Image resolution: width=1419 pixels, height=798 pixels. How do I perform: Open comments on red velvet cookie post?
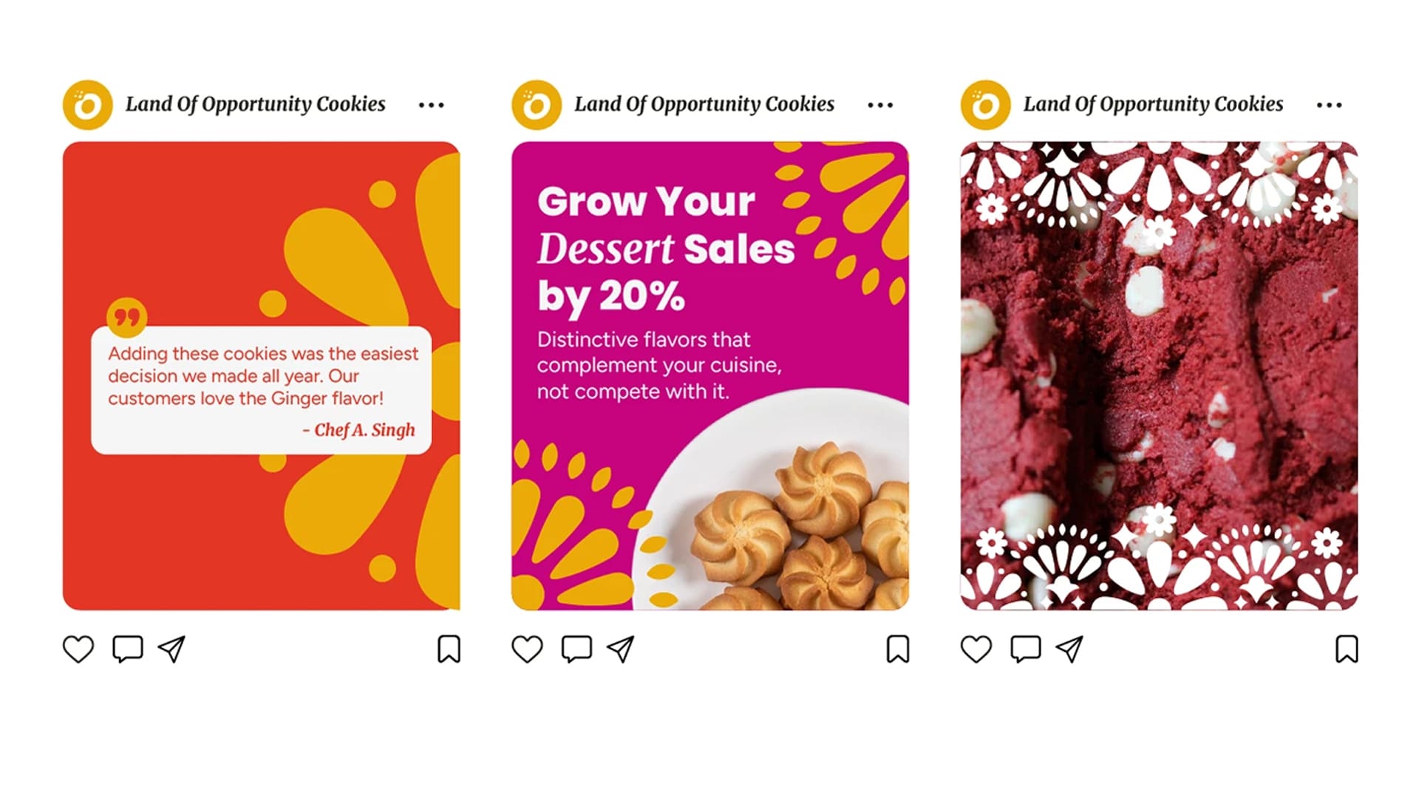(x=1026, y=649)
